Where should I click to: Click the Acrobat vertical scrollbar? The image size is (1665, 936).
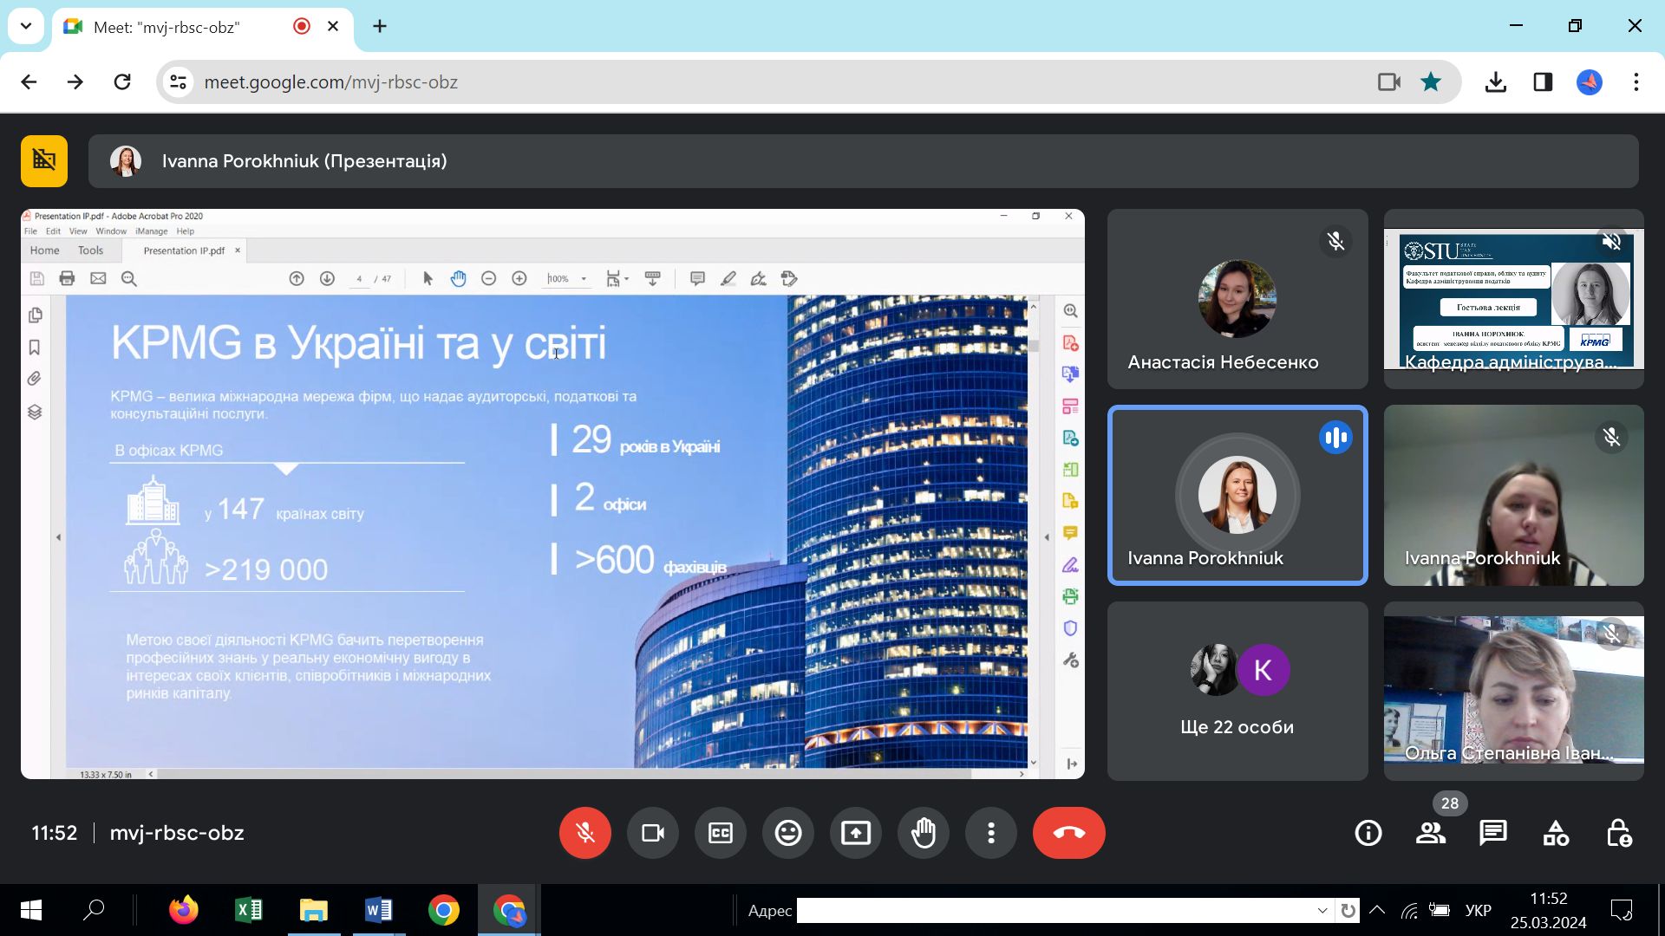coord(1033,534)
